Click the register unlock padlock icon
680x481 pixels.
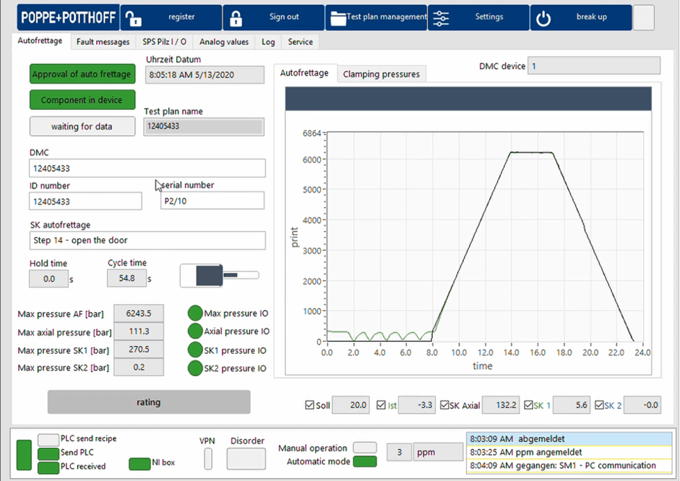(x=132, y=18)
